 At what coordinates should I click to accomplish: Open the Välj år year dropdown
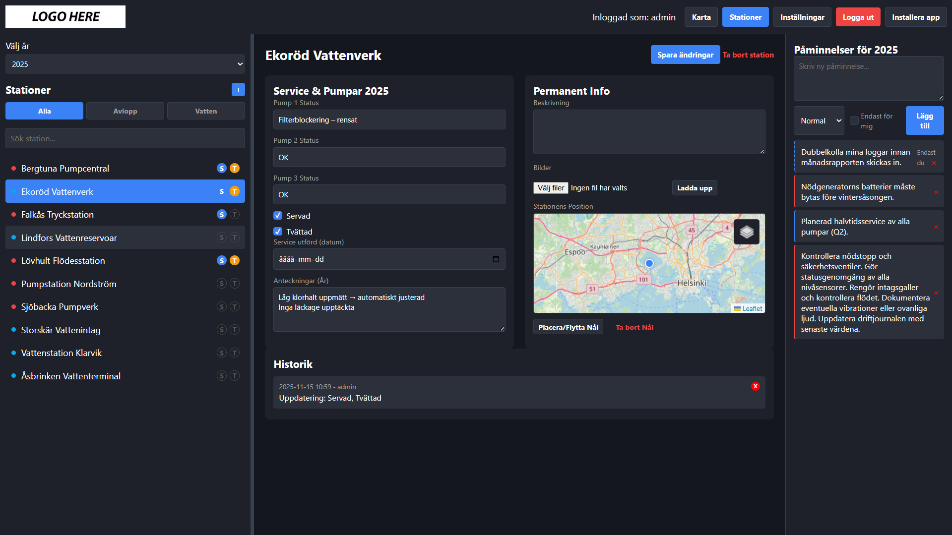click(x=125, y=64)
